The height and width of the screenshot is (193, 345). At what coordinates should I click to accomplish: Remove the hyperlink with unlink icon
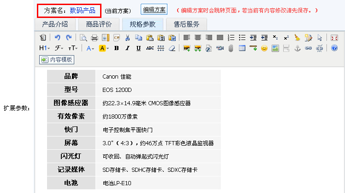click(x=320, y=48)
